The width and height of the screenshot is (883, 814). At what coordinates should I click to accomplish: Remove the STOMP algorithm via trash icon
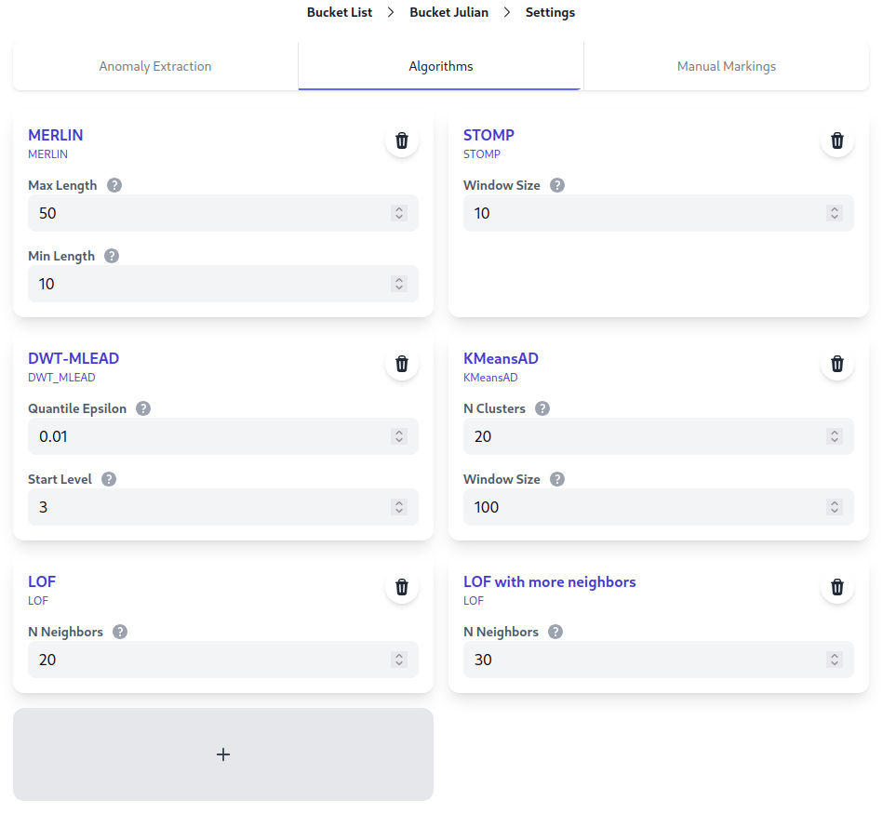pyautogui.click(x=837, y=140)
